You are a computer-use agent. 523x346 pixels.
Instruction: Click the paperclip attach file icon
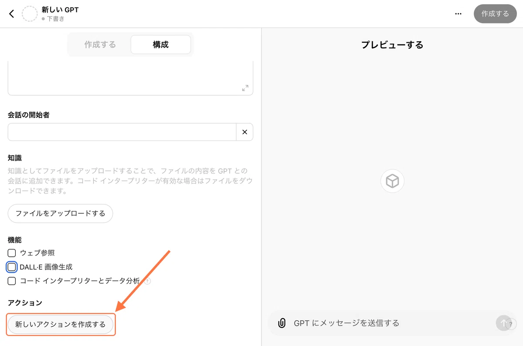(282, 323)
